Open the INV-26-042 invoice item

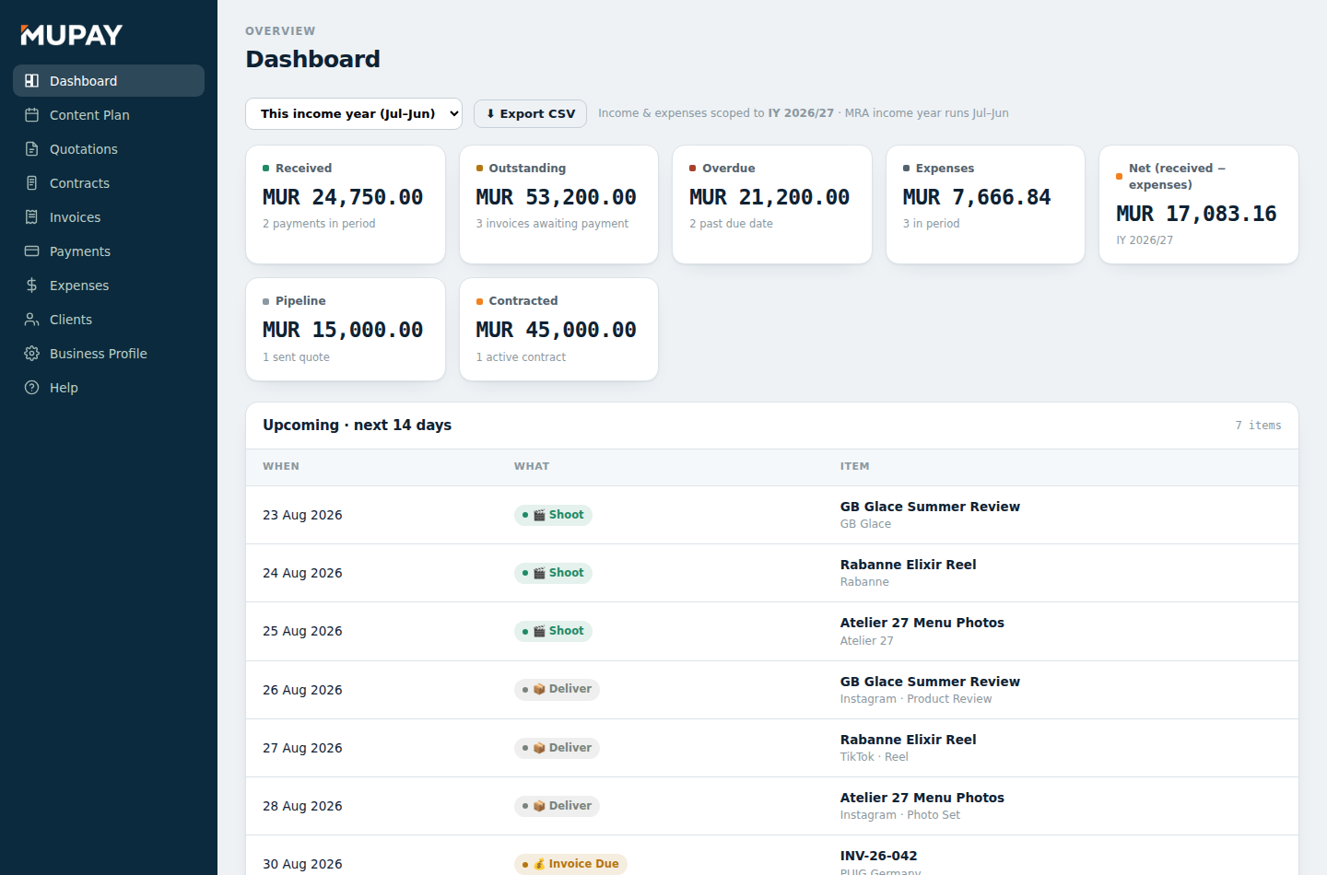878,856
